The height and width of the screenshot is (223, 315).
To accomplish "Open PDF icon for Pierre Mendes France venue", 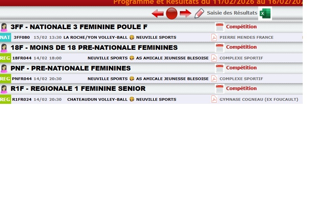I will [214, 38].
